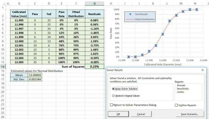Choose the Limits report in Reports list
The height and width of the screenshot is (119, 209).
180,92
